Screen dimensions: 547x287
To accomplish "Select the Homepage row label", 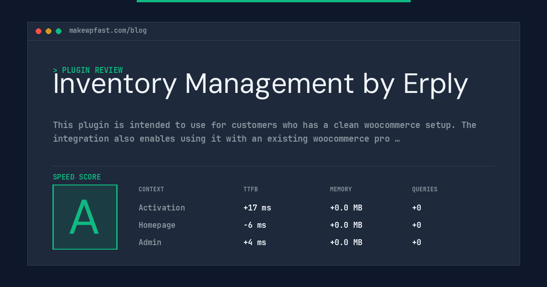I will [157, 225].
